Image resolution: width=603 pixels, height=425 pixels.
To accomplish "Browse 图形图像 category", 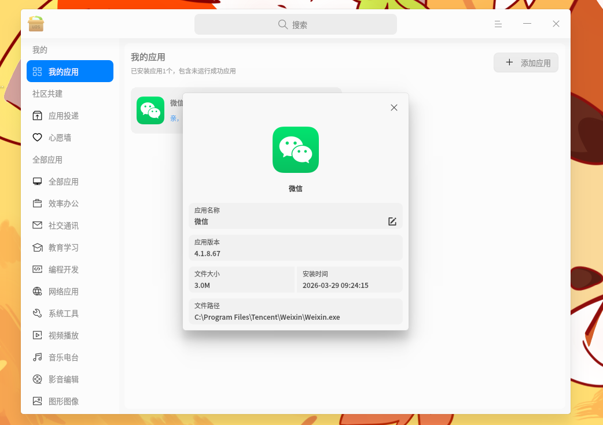I will [70, 401].
